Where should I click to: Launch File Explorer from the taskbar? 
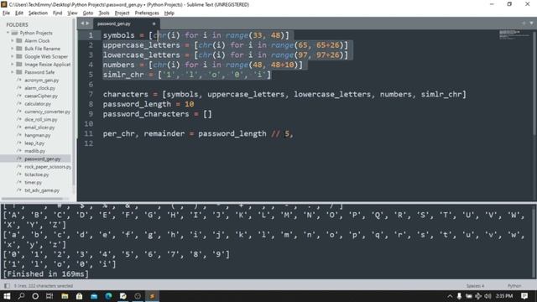click(65, 296)
